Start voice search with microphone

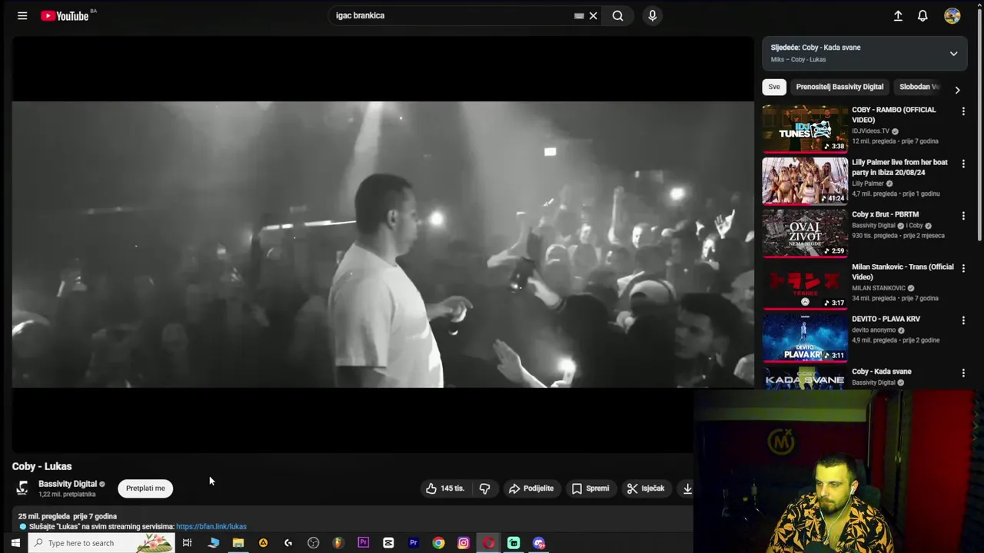(x=653, y=15)
